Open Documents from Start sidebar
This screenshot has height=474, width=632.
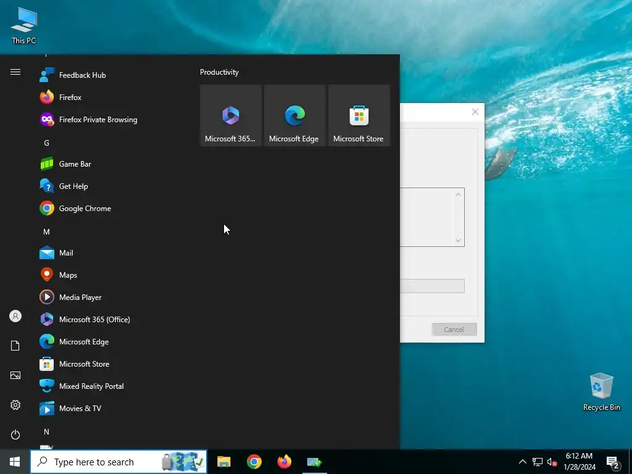(15, 346)
